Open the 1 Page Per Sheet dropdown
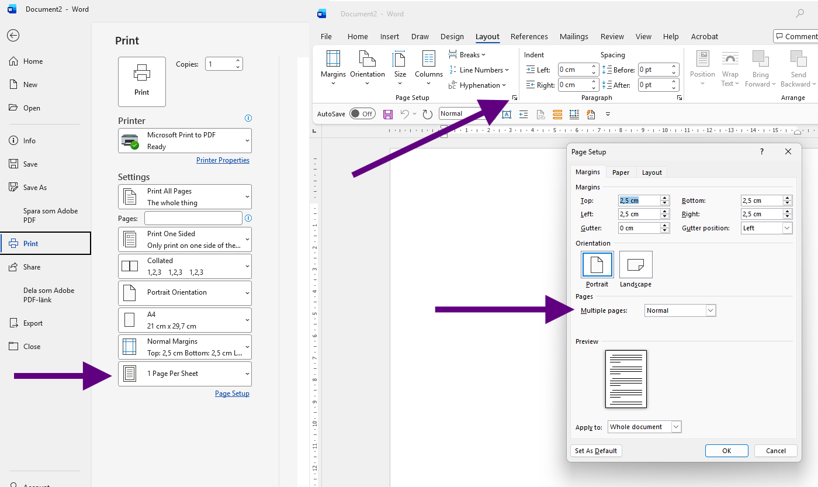Screen dimensions: 818x487 pos(185,374)
